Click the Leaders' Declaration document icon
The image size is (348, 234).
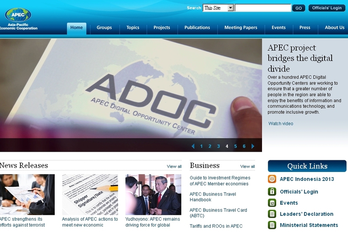click(x=272, y=214)
